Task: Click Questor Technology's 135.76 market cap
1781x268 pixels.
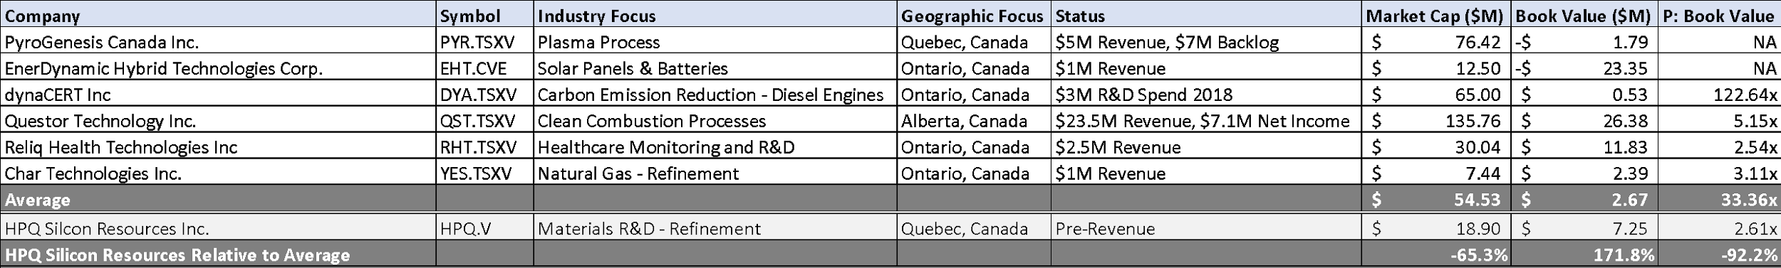Action: click(x=1436, y=121)
